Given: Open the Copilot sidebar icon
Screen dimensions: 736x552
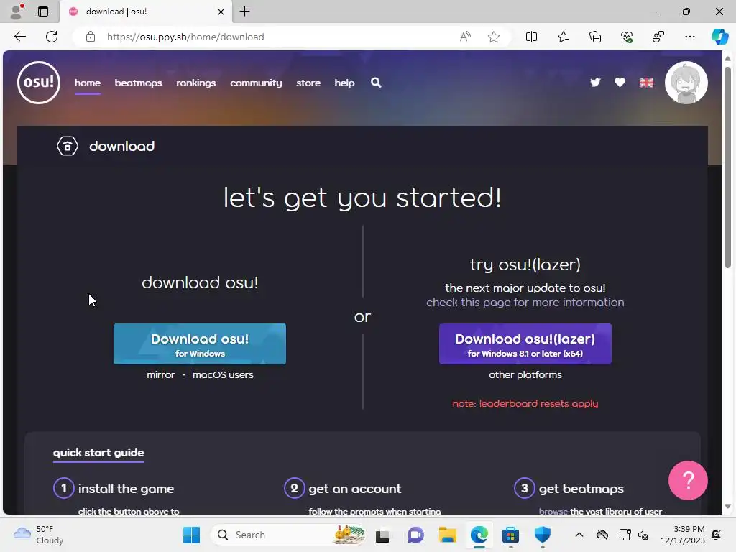Looking at the screenshot, I should (x=719, y=37).
